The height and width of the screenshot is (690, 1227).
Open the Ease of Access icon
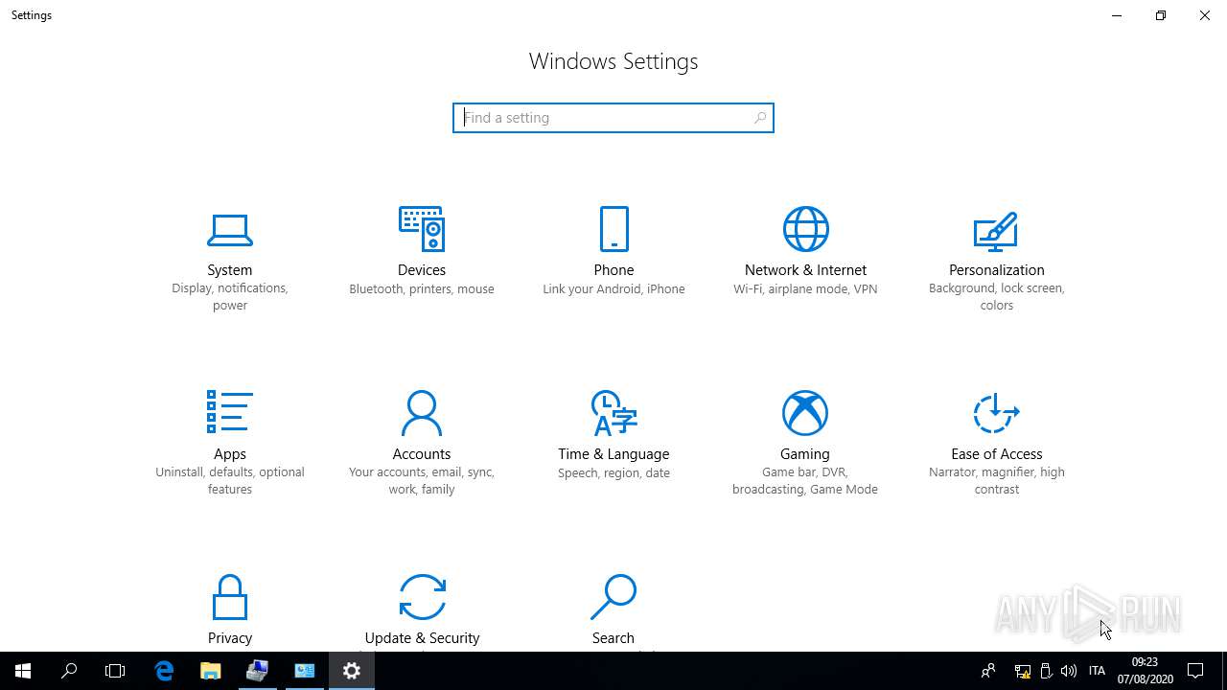pos(996,413)
